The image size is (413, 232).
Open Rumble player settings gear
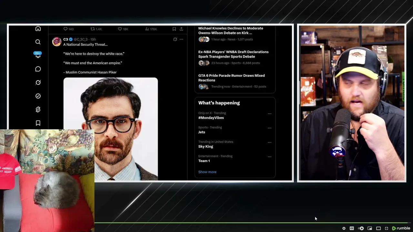[x=344, y=228]
